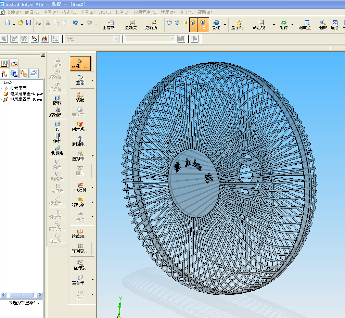The height and width of the screenshot is (318, 345).
Task: Select 电风扇罩盖-B.par in the tree
Action: tap(23, 99)
